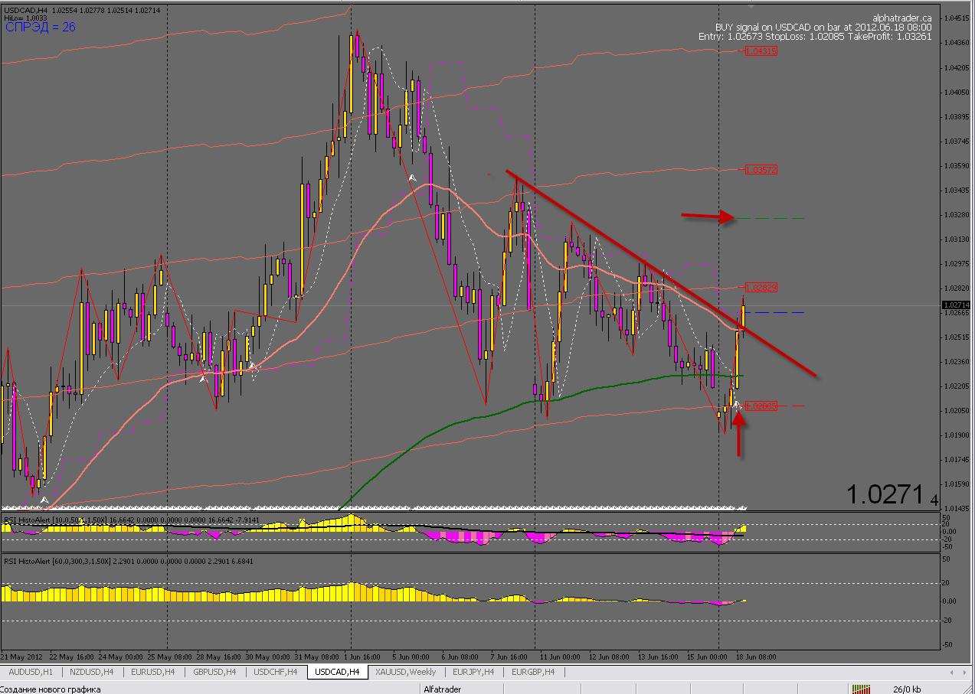Click the 'BUY signal on USDCAD' message line
The image size is (975, 694).
823,27
